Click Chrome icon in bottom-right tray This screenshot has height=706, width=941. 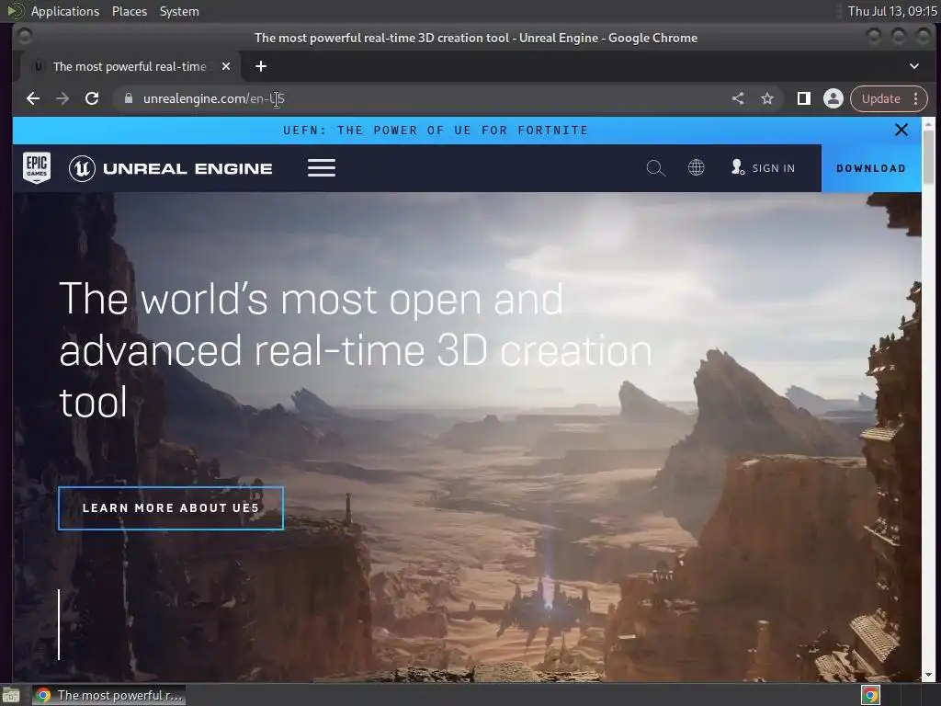(870, 695)
